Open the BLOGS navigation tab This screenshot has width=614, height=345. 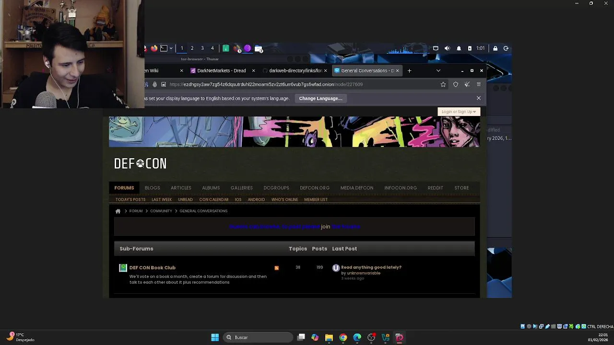tap(153, 188)
